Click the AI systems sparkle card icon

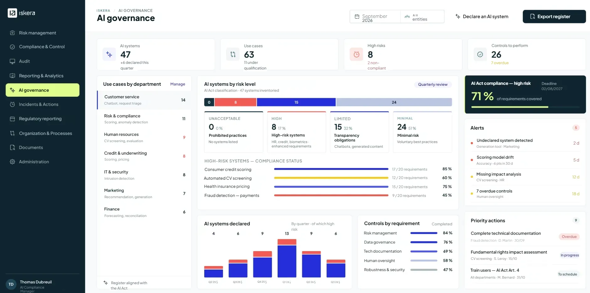coord(109,54)
